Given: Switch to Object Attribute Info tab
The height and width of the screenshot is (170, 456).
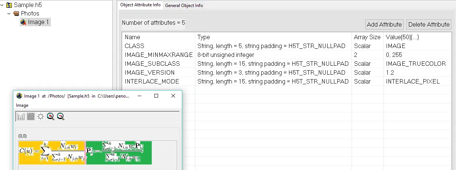Looking at the screenshot, I should pyautogui.click(x=140, y=5).
